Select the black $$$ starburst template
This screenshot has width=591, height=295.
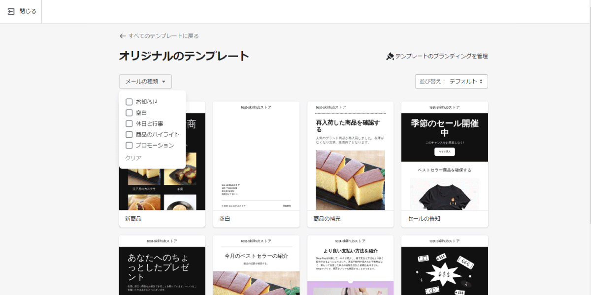tap(445, 265)
